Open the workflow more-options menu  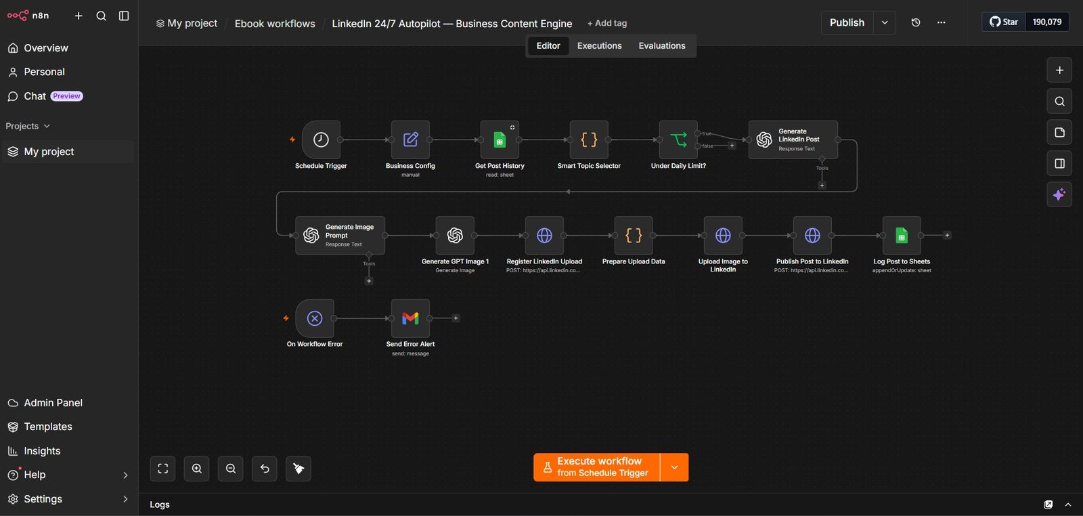941,22
